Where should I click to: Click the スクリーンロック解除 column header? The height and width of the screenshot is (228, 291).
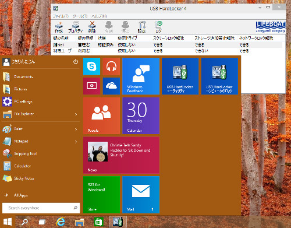168,38
